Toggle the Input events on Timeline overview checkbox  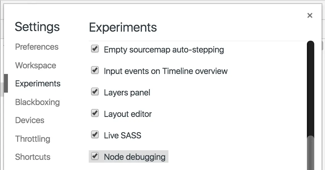coord(95,70)
